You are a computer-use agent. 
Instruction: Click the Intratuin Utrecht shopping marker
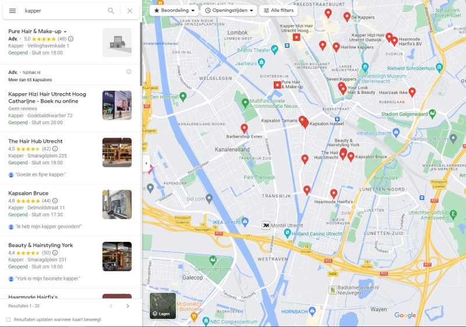click(396, 132)
